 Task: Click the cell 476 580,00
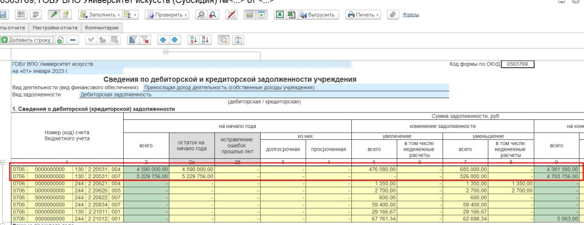pos(374,169)
